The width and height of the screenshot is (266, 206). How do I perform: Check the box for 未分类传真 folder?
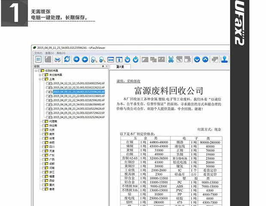tap(43, 75)
